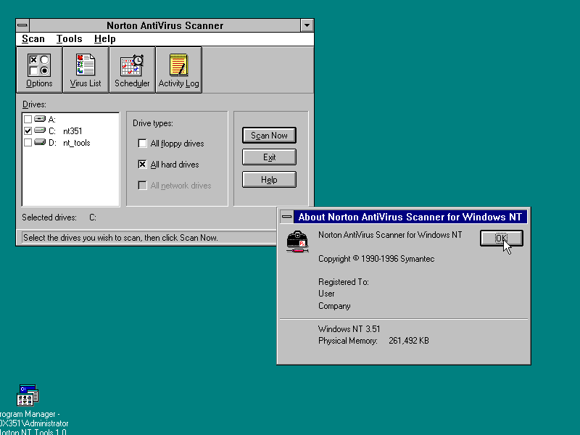The width and height of the screenshot is (580, 435).
Task: Click the Physical Memory value 261,492 KB
Action: [x=409, y=341]
